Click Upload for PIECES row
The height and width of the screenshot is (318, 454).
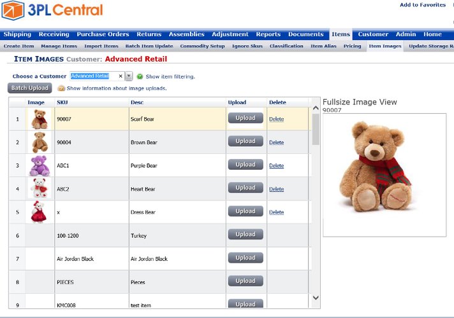(245, 280)
